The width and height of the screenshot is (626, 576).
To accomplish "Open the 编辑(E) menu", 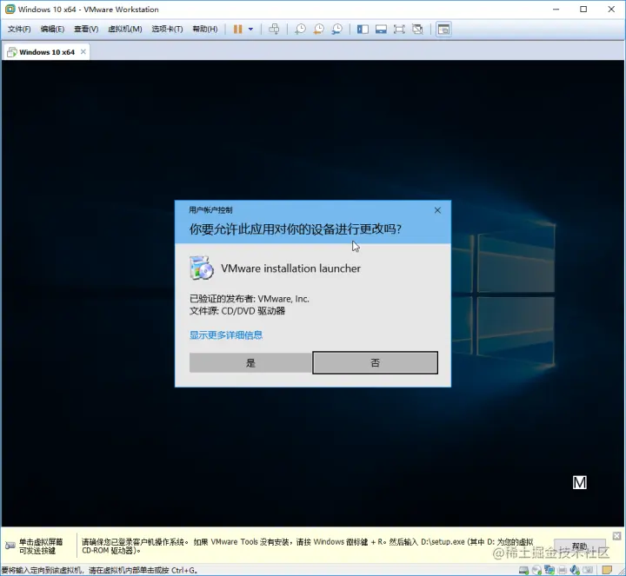I will click(x=52, y=30).
